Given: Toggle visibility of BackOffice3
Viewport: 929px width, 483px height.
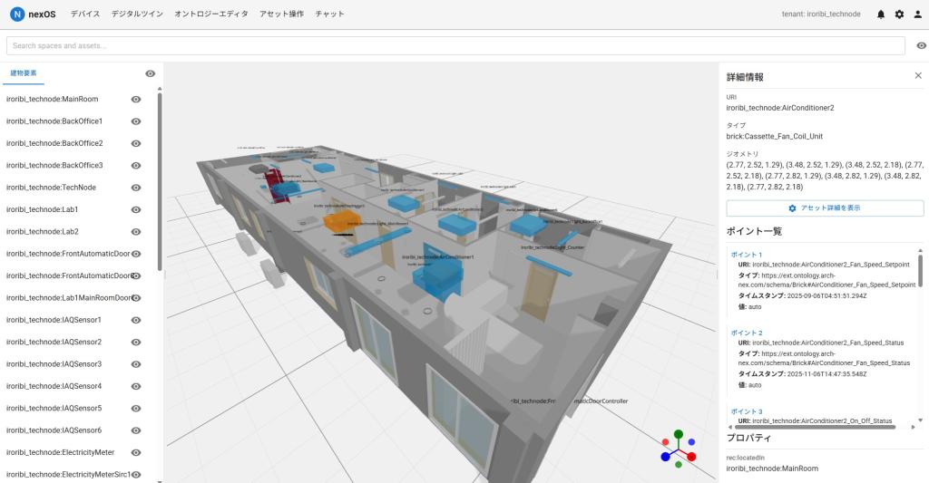Looking at the screenshot, I should tap(136, 166).
